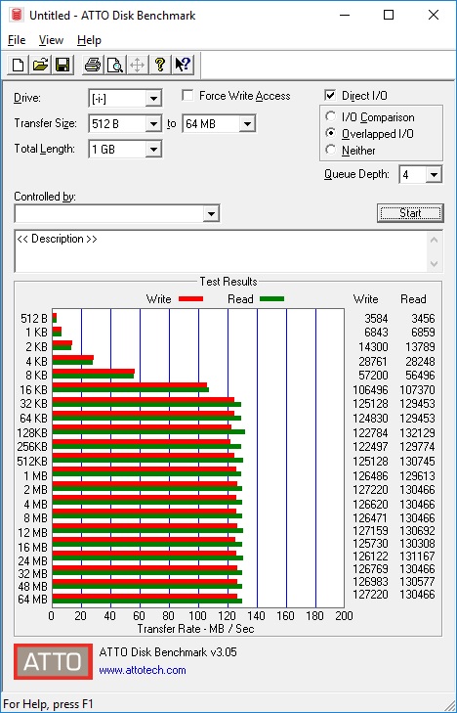Choose the Neither radio option
The height and width of the screenshot is (713, 457).
coord(331,150)
